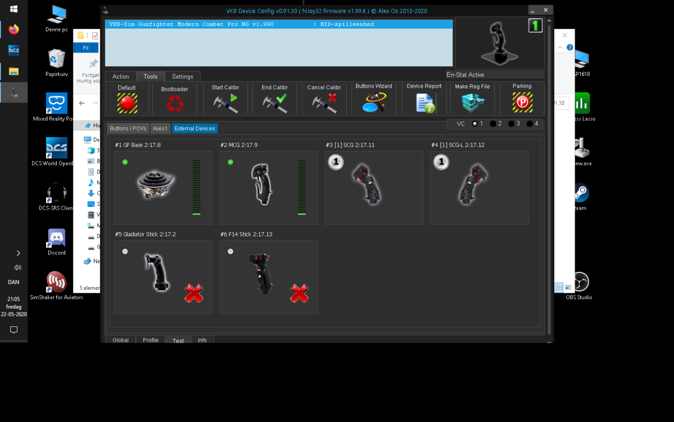Activate Parking mode icon

[522, 102]
